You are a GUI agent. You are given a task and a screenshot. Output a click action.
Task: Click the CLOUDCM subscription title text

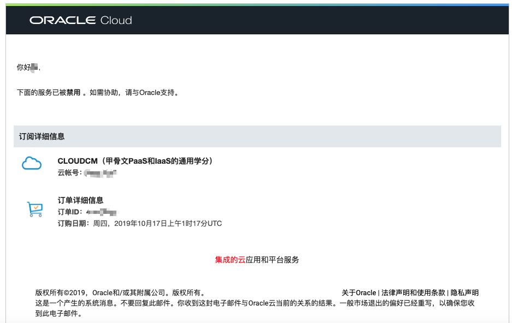tap(135, 161)
